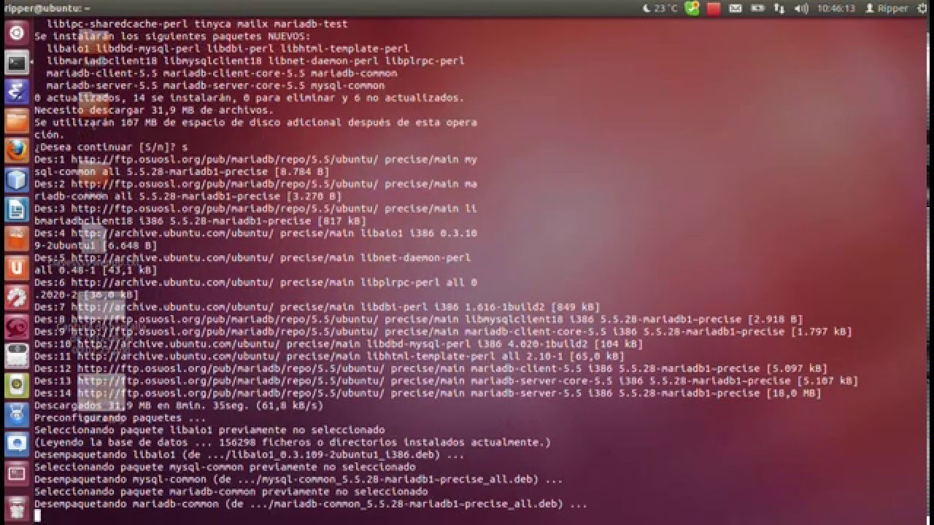Click the terminal cursor block at the prompt

coord(37,516)
